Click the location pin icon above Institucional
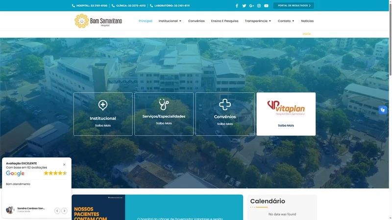 click(x=103, y=105)
